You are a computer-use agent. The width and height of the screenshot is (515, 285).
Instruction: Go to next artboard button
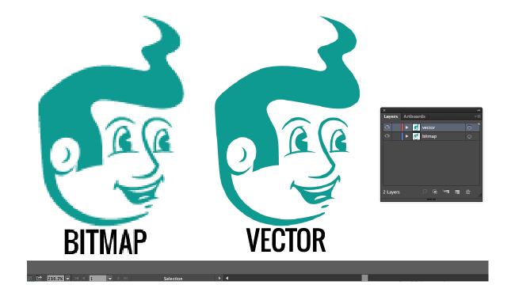(118, 279)
